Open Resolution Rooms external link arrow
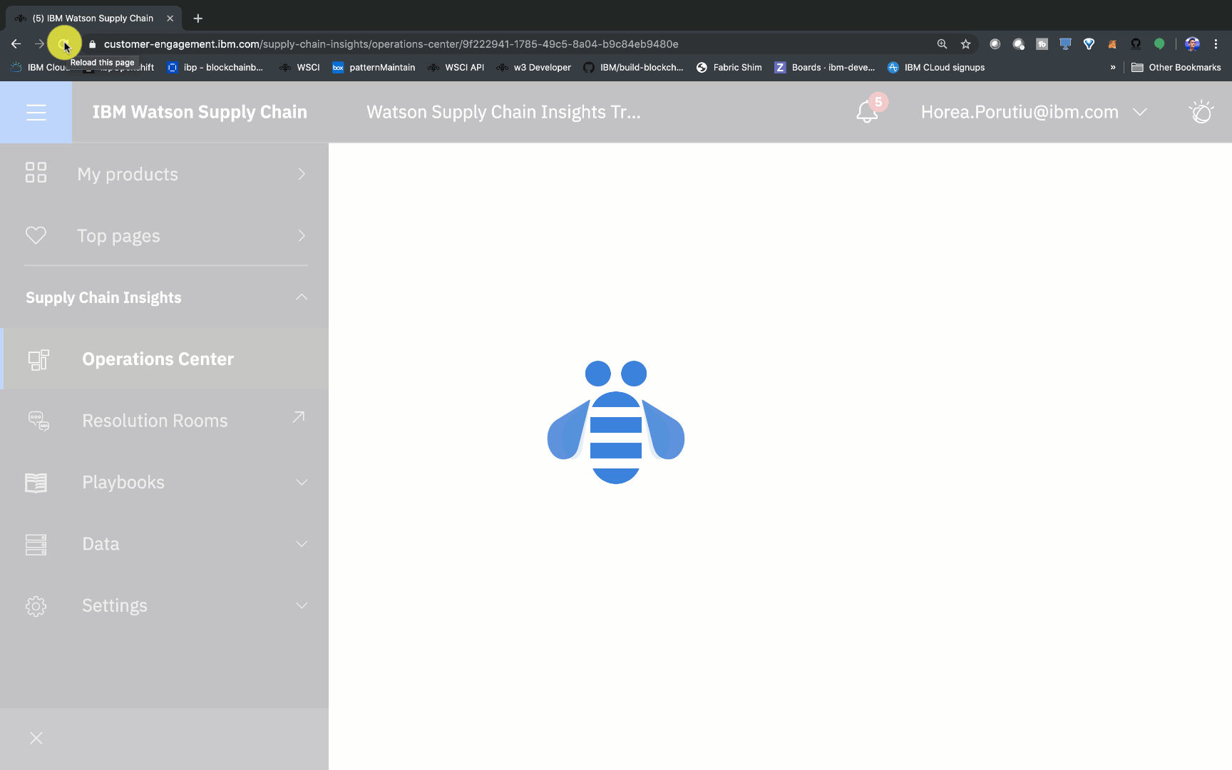 (299, 417)
